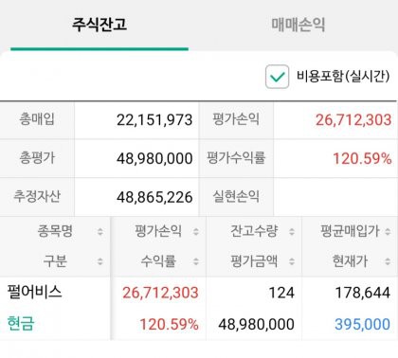Tap the empty 실현손익 value cell
Viewport: 398px width, 358px height.
pyautogui.click(x=335, y=197)
